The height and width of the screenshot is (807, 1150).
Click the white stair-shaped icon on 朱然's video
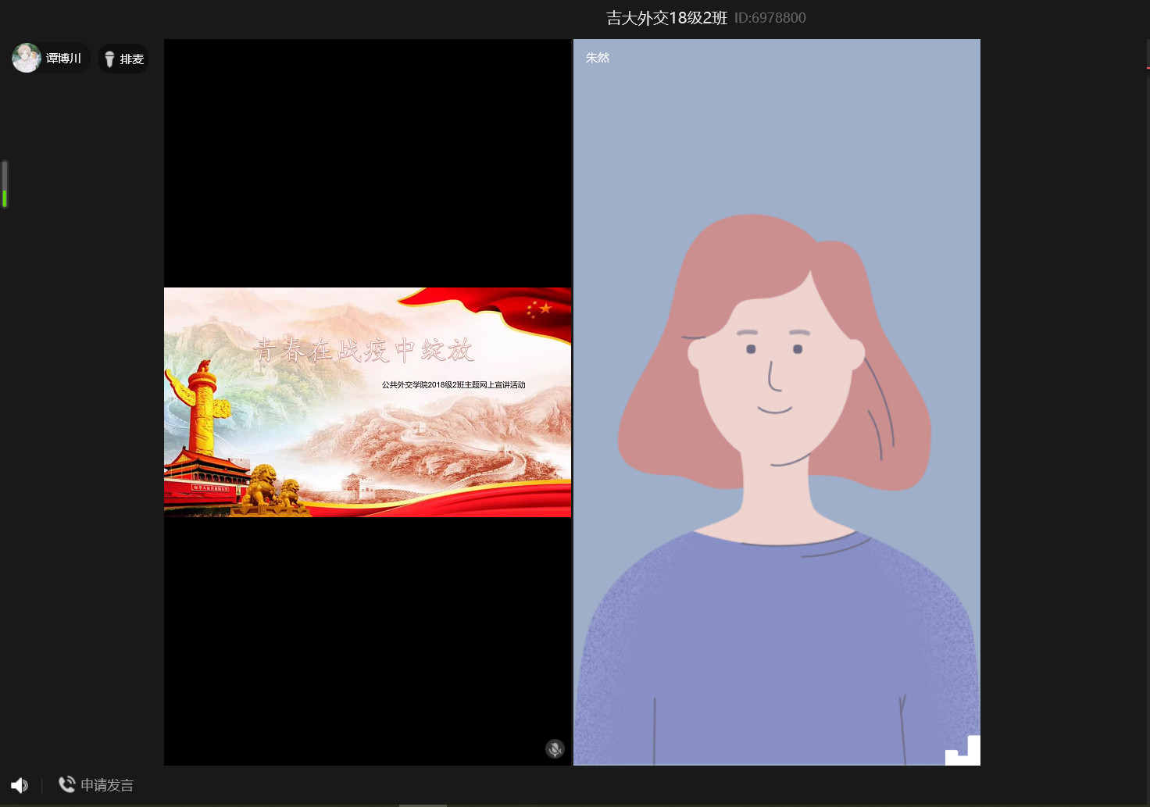click(x=963, y=750)
